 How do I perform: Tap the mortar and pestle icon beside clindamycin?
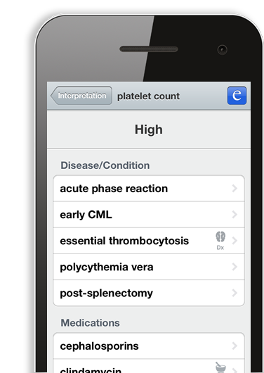pos(220,367)
